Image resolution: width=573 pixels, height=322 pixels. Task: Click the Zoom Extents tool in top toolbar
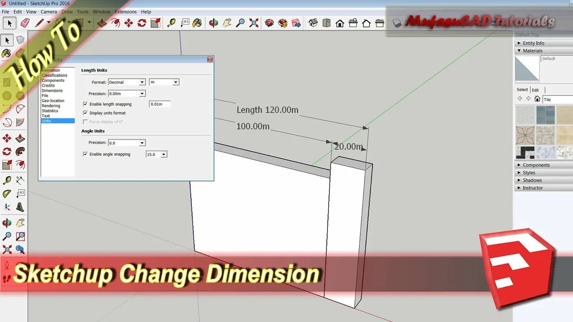pos(254,23)
